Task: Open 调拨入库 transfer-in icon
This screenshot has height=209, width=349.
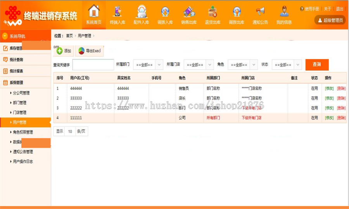Action: click(x=165, y=12)
